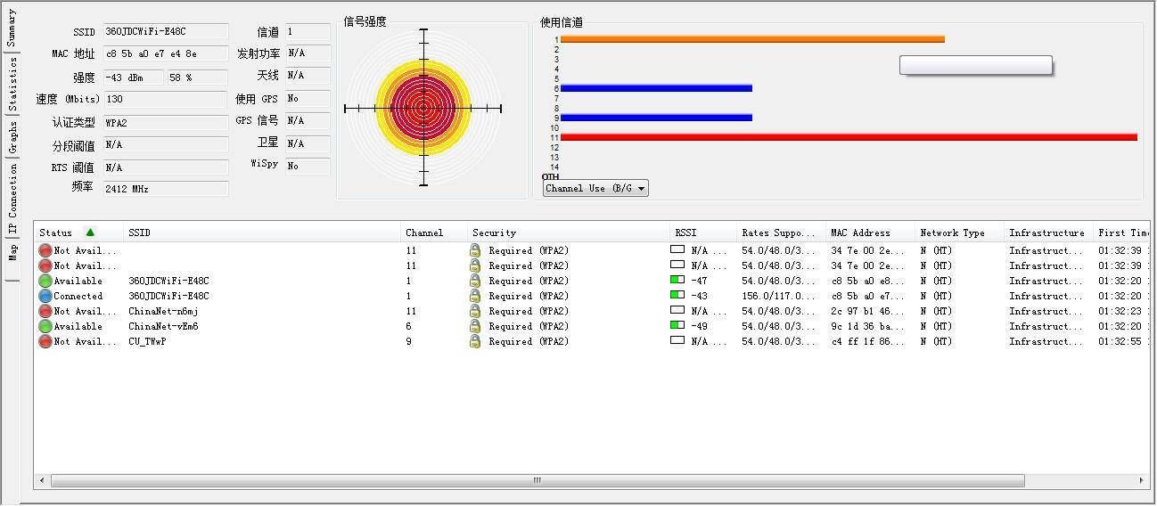Click red status icon for CU_TWwP network
The image size is (1157, 506).
pyautogui.click(x=45, y=341)
